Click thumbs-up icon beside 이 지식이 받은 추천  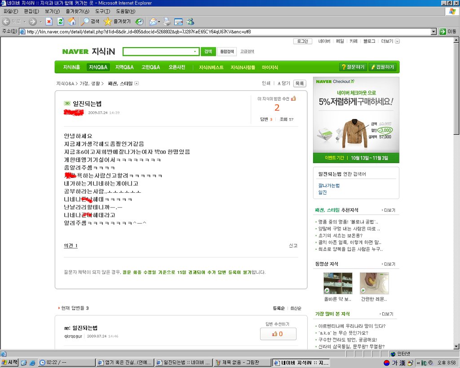(293, 98)
